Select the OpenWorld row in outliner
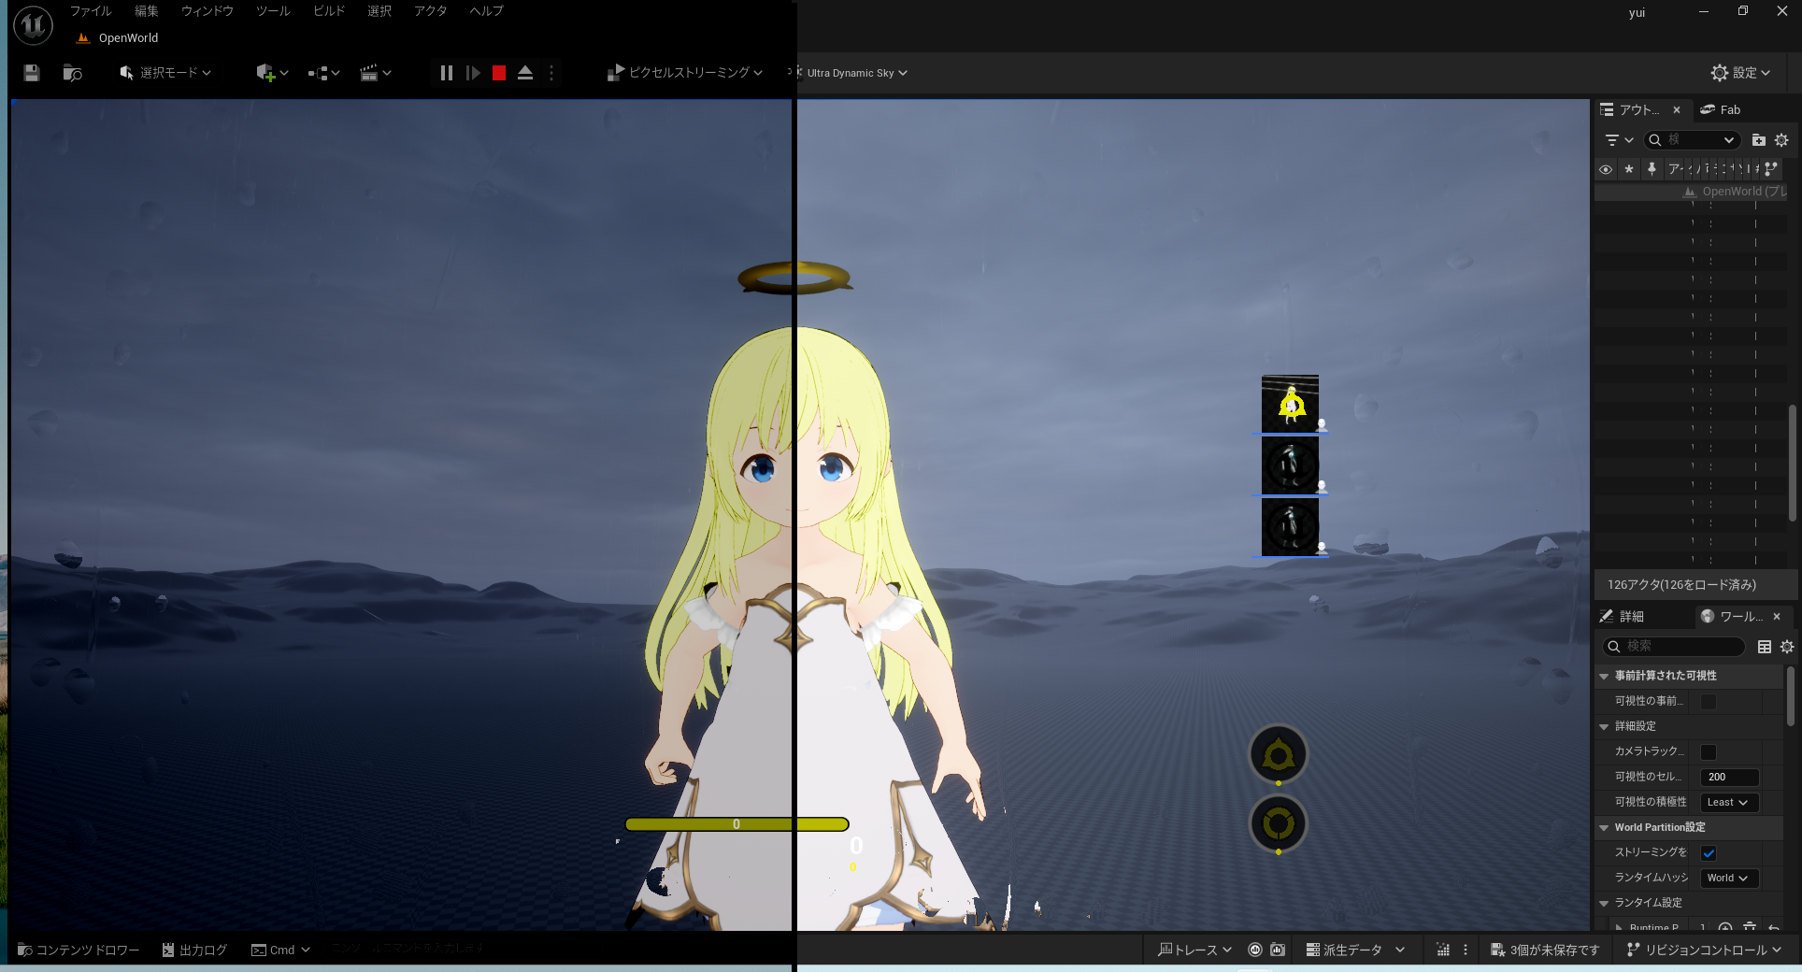1802x972 pixels. point(1691,192)
